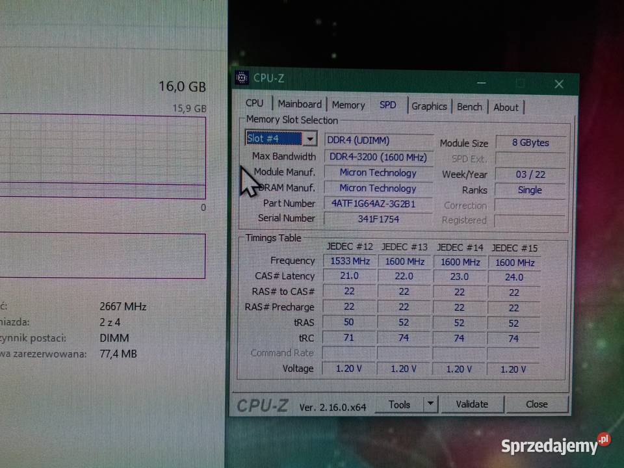Image resolution: width=624 pixels, height=468 pixels.
Task: Click the DIMM form factor value in Task Manager
Action: point(114,338)
